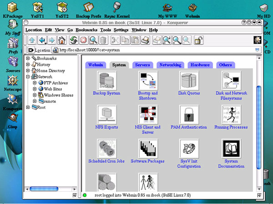
Task: Follow the Software Packages link
Action: tap(147, 161)
